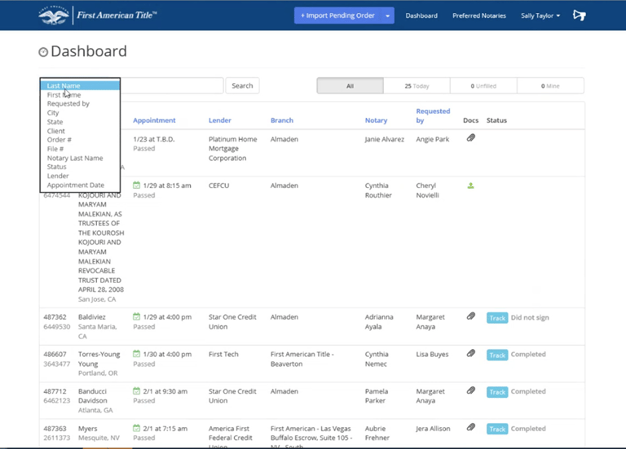Choose Order # option in filter list
Screen dimensions: 626x449
coord(80,140)
